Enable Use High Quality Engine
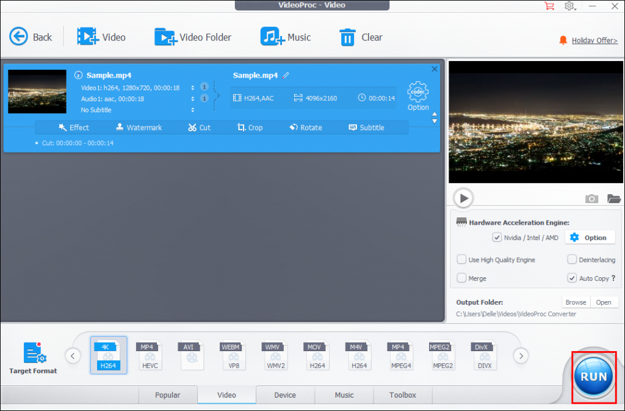This screenshot has height=411, width=625. point(461,259)
